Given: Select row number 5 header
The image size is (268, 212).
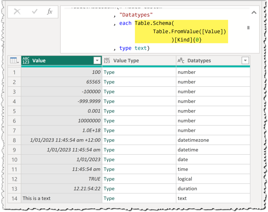Looking at the screenshot, I should point(14,111).
